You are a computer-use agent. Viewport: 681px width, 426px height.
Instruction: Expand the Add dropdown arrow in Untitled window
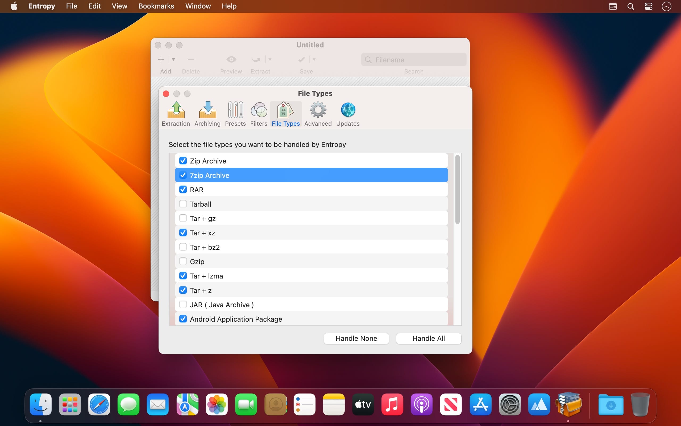click(173, 59)
